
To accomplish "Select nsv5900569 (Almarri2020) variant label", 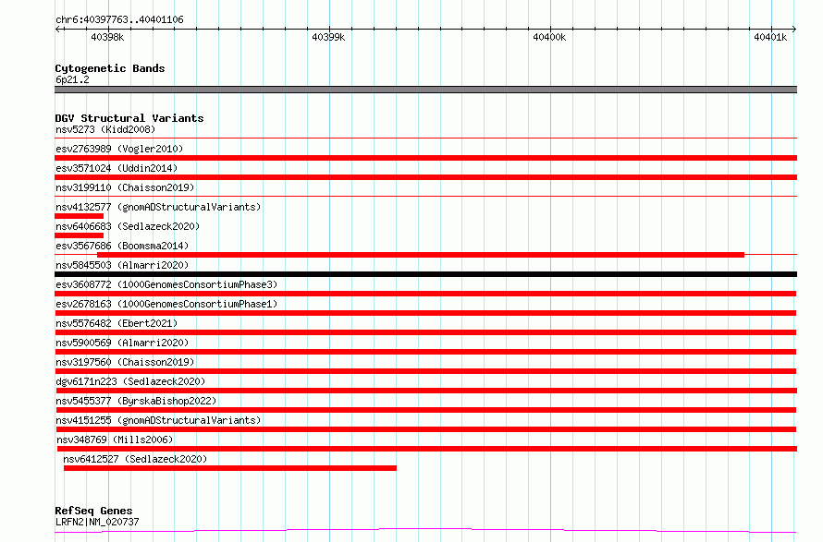I will point(122,343).
